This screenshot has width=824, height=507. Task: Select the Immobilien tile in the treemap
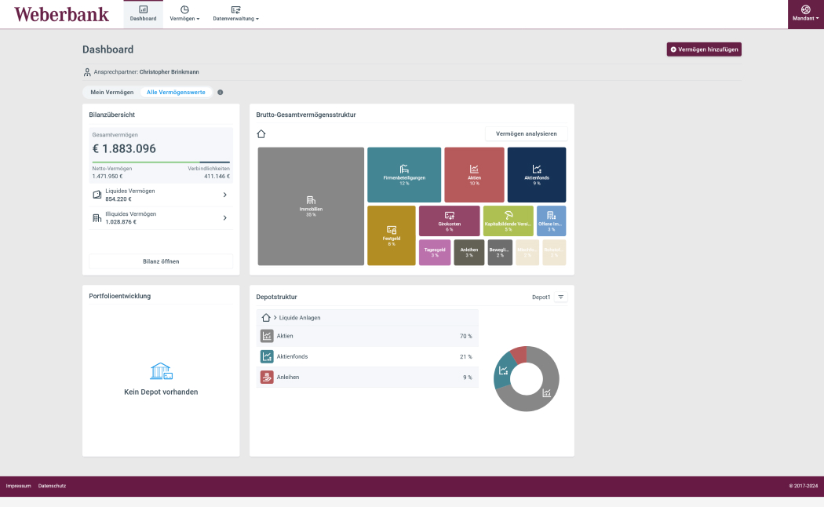[310, 206]
